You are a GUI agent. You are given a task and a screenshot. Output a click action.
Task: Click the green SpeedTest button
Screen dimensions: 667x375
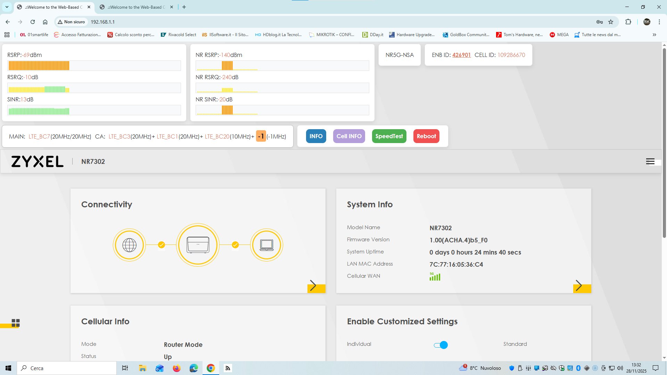pyautogui.click(x=389, y=136)
